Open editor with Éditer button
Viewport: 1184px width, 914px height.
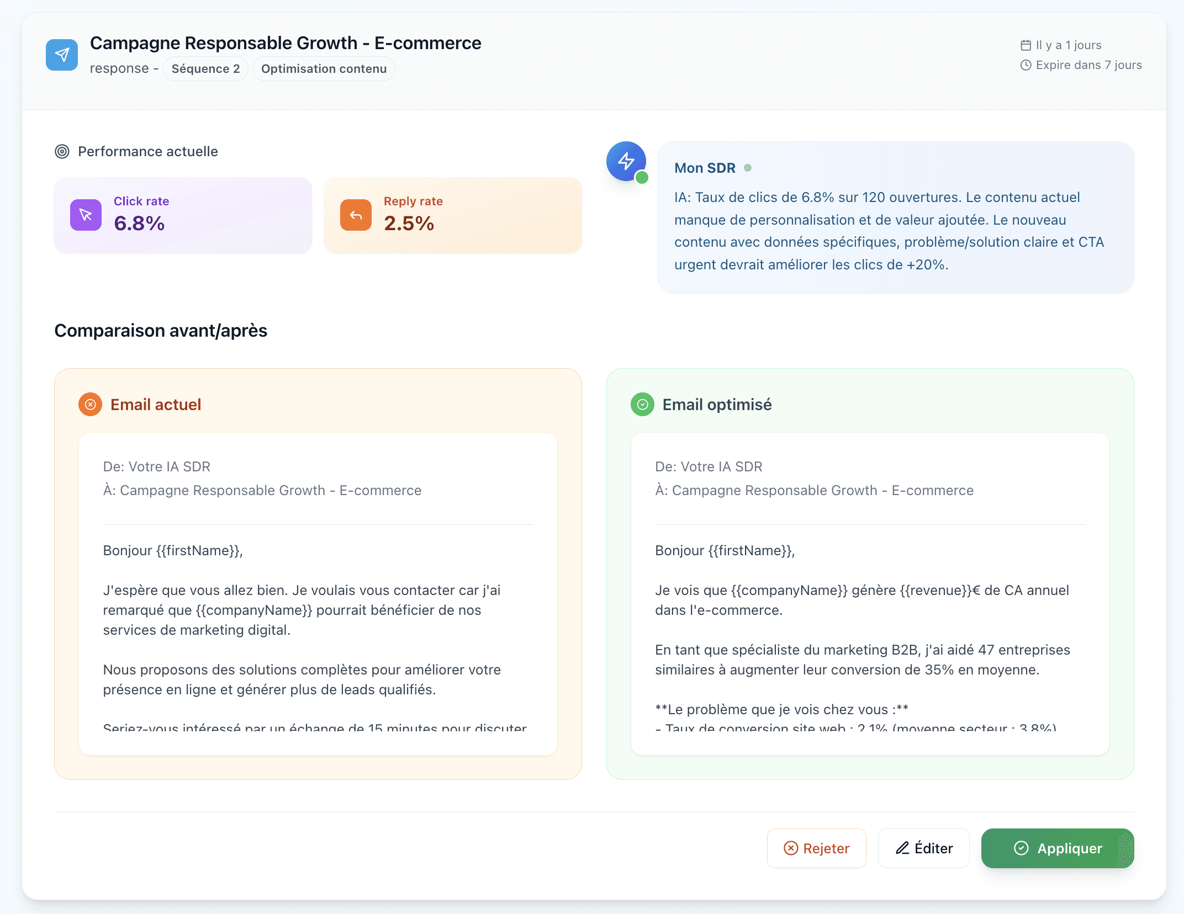pyautogui.click(x=923, y=848)
